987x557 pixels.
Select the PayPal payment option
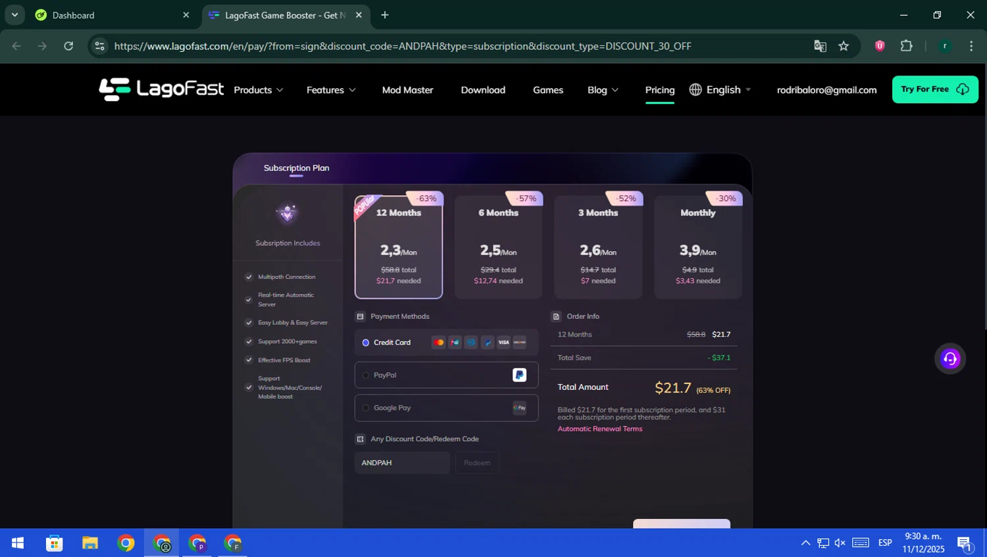tap(446, 375)
